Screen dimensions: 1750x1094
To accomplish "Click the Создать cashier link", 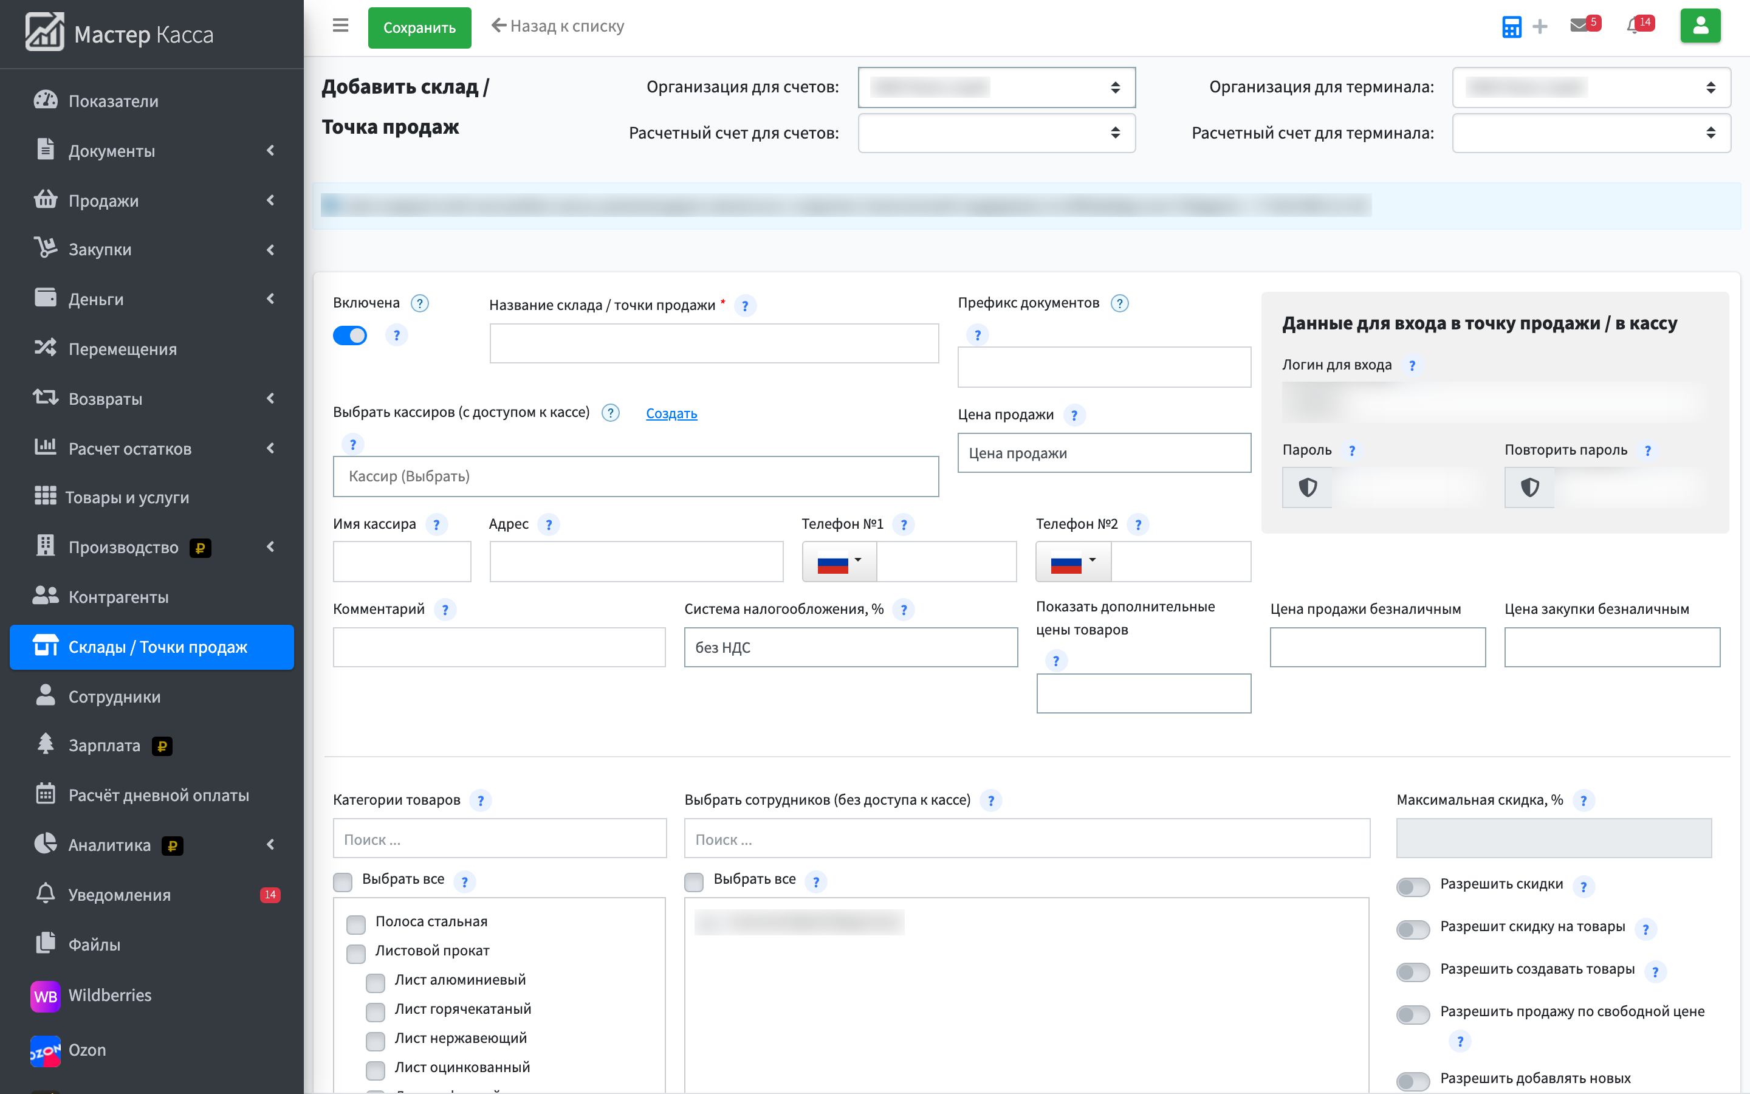I will pyautogui.click(x=671, y=413).
